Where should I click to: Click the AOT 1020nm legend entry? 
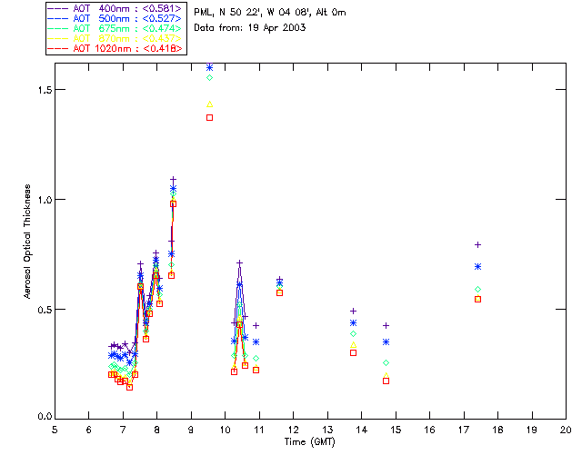[x=116, y=48]
